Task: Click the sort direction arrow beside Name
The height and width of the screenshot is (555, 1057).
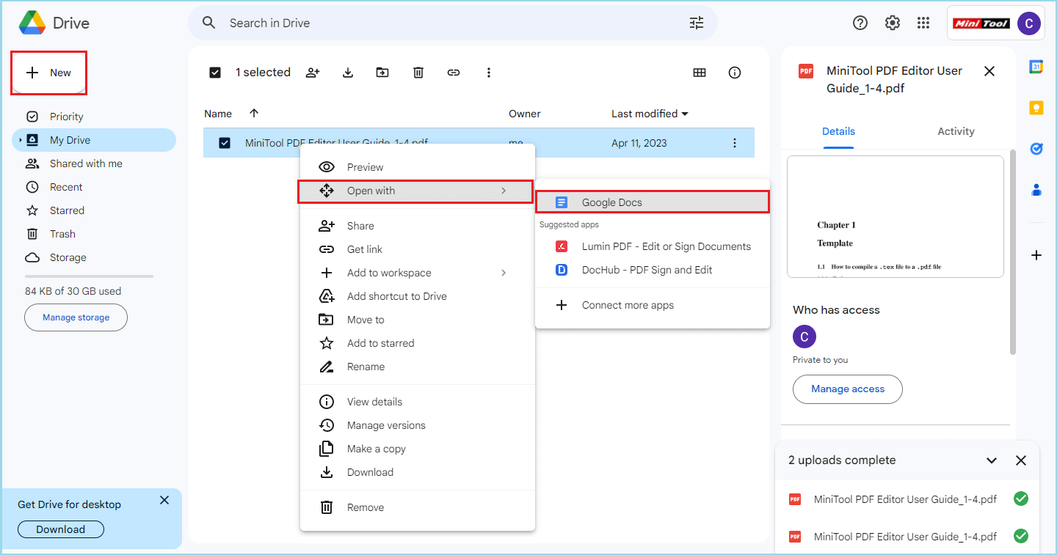Action: click(254, 113)
